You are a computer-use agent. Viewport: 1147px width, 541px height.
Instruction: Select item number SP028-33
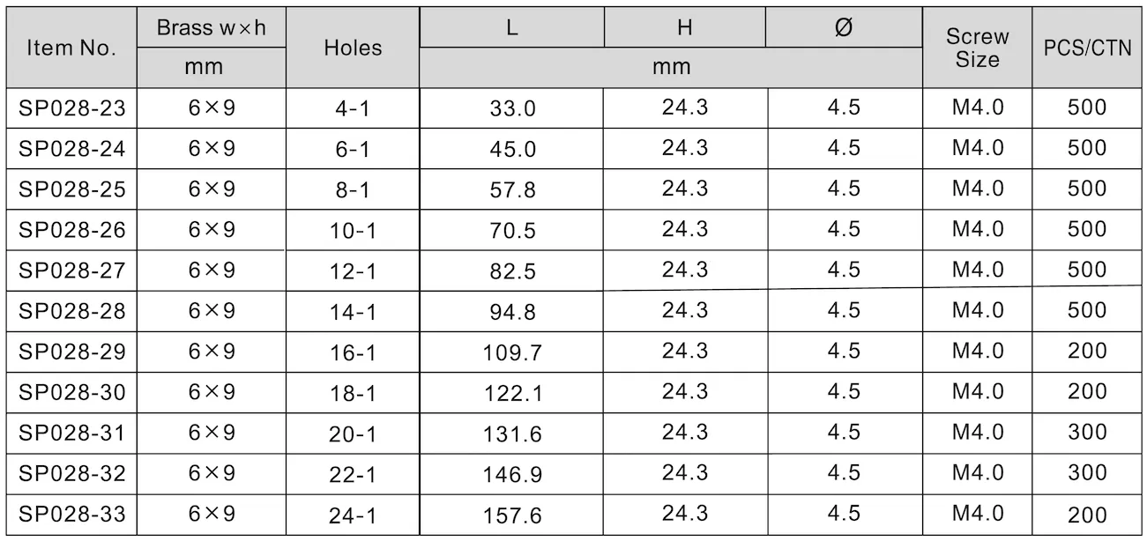[71, 514]
